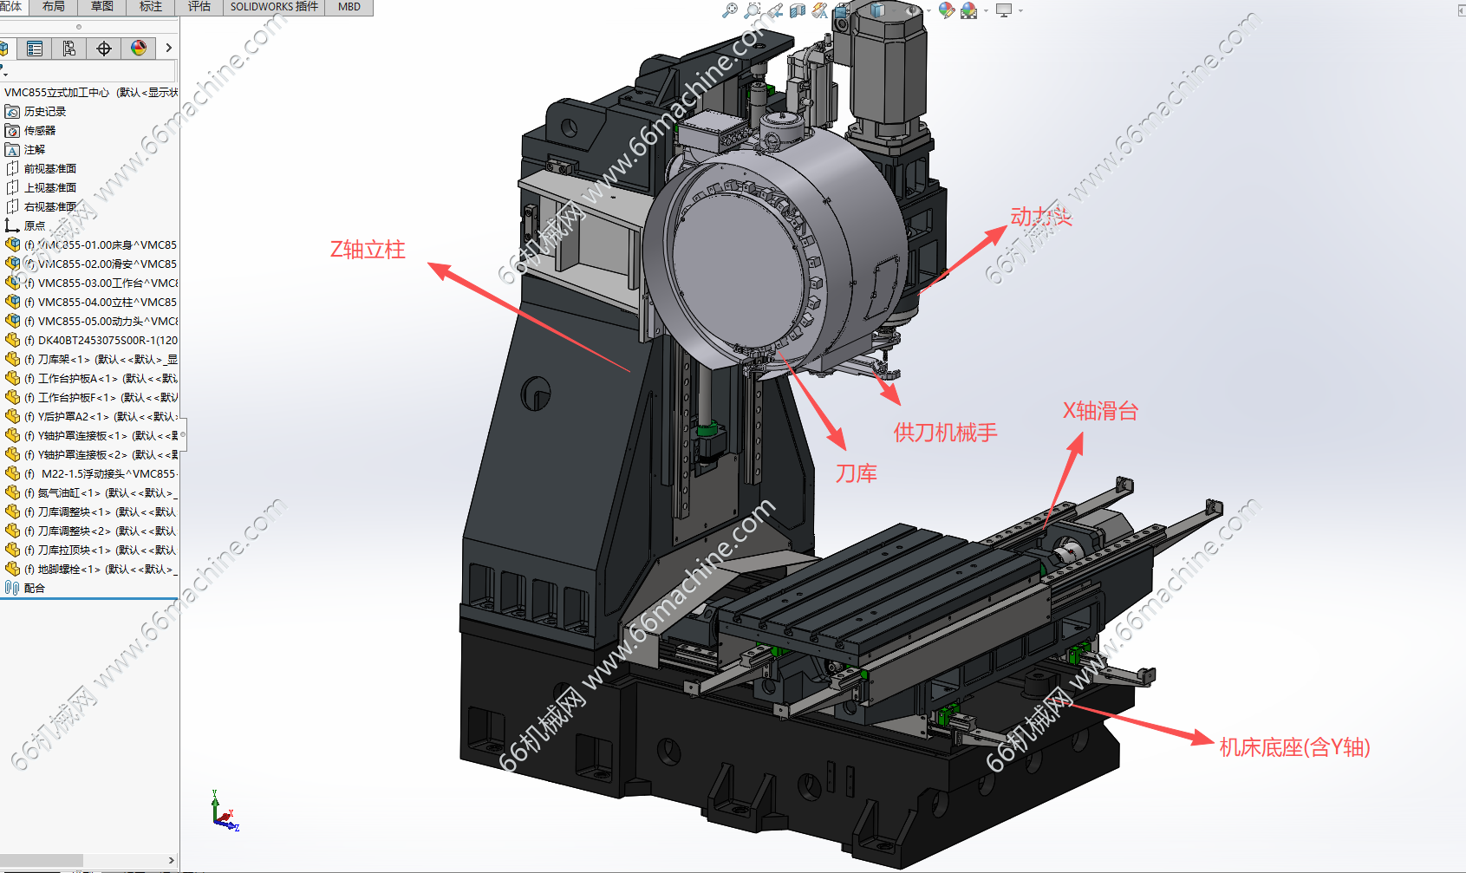The image size is (1466, 873).
Task: Activate the Previous View icon
Action: (775, 10)
